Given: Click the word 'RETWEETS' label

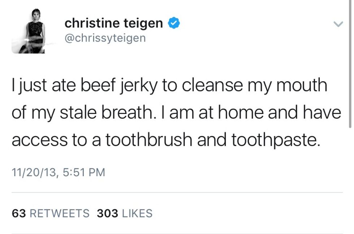Looking at the screenshot, I should coord(59,213).
